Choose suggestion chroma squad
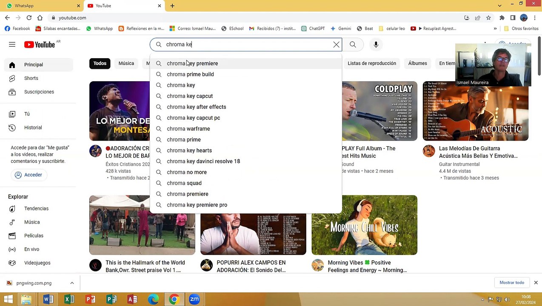The image size is (542, 306). (245, 183)
